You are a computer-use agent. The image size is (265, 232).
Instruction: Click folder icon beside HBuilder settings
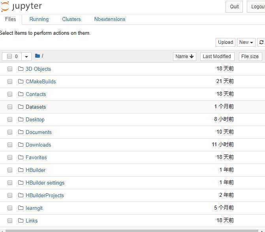tap(21, 183)
